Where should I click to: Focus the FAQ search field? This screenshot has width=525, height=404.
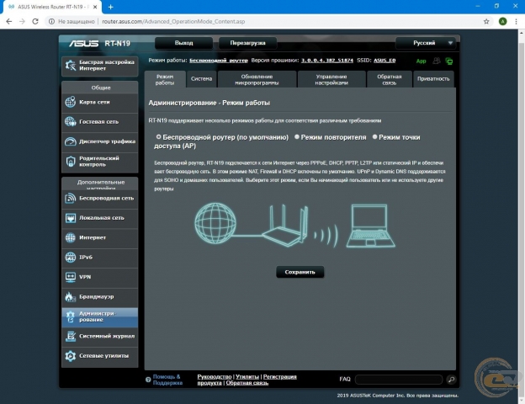[399, 380]
